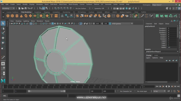Click the SVG import shelf icon
Viewport: 181px width, 101px height.
pyautogui.click(x=56, y=16)
